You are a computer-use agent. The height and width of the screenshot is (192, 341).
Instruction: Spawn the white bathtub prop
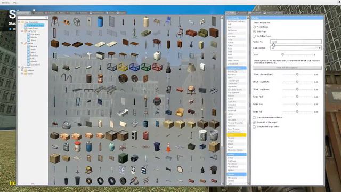[x=123, y=113]
